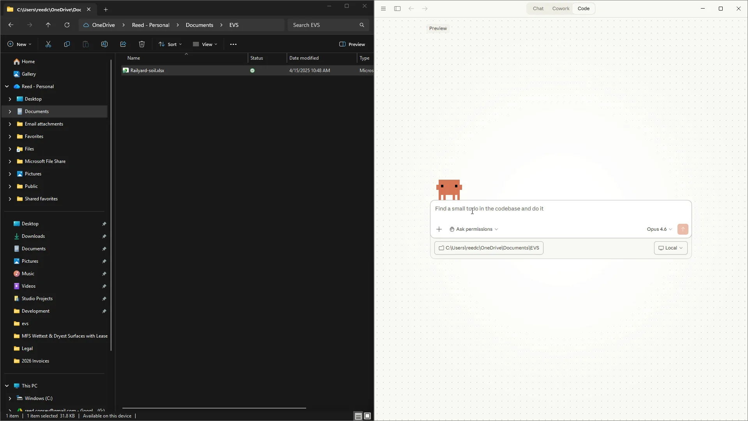748x421 pixels.
Task: Click Documents in the address breadcrumb
Action: tap(199, 25)
